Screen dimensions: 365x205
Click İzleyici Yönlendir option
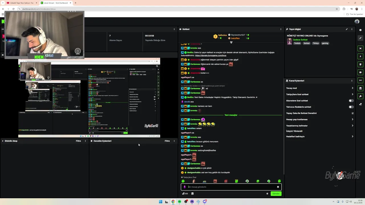[x=295, y=131]
